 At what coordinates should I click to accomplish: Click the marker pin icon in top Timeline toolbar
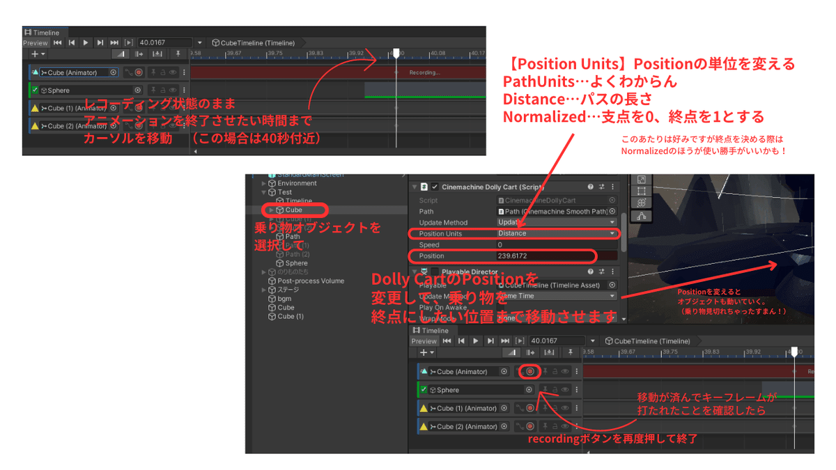point(178,54)
